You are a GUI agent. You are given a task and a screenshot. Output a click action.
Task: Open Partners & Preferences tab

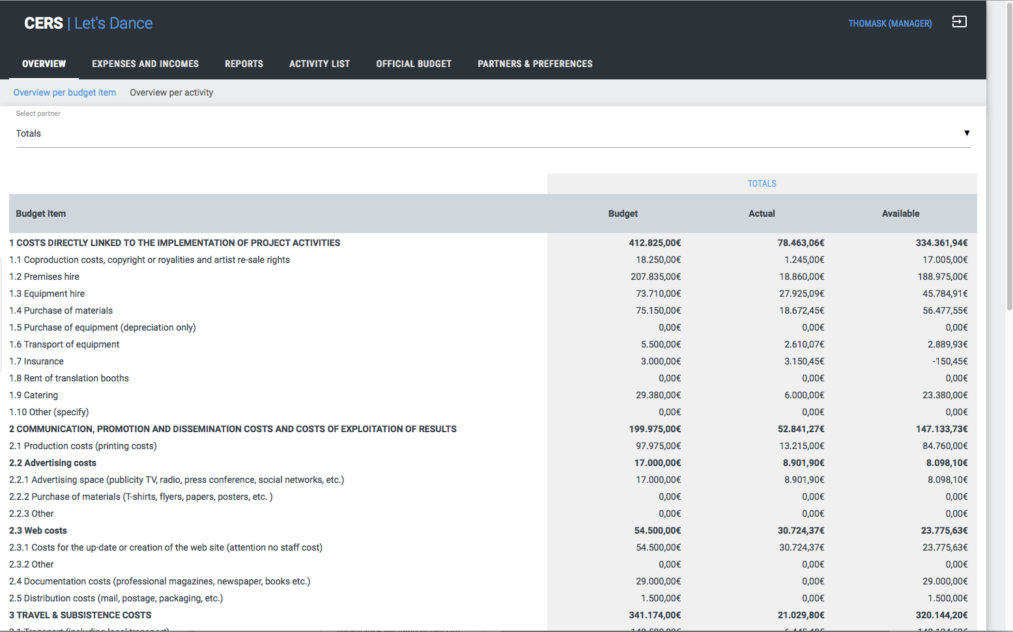[x=535, y=64]
